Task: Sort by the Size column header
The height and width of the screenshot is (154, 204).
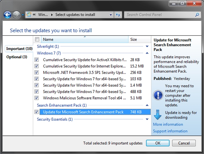Action: [x=139, y=39]
